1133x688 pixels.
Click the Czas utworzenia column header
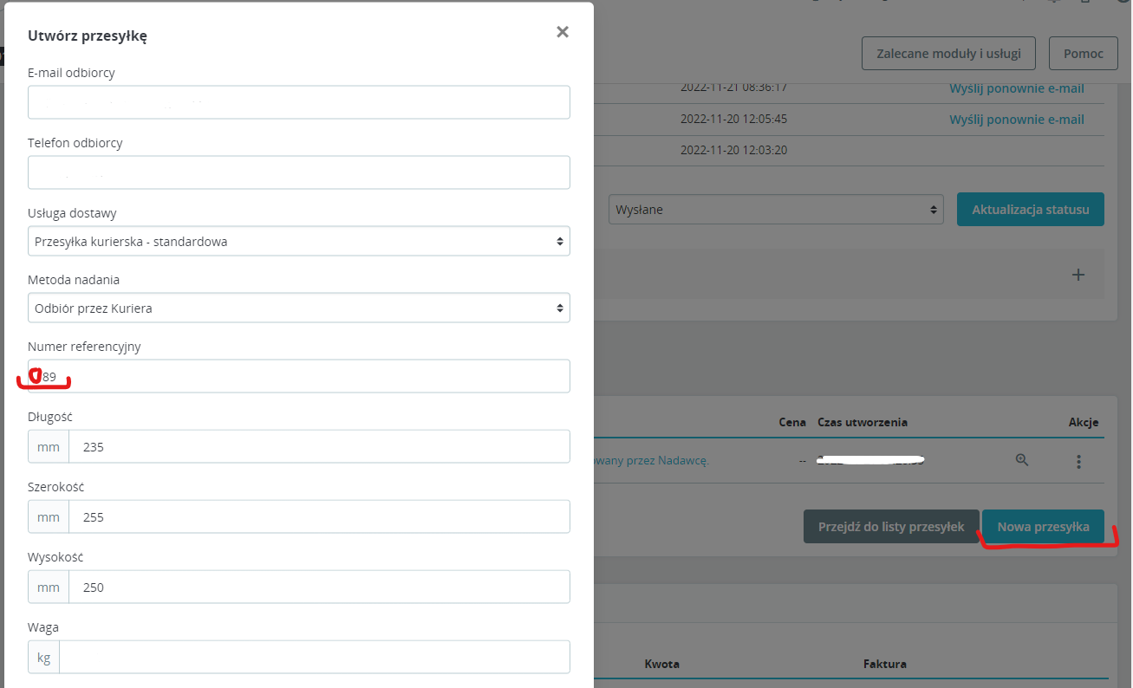(863, 422)
